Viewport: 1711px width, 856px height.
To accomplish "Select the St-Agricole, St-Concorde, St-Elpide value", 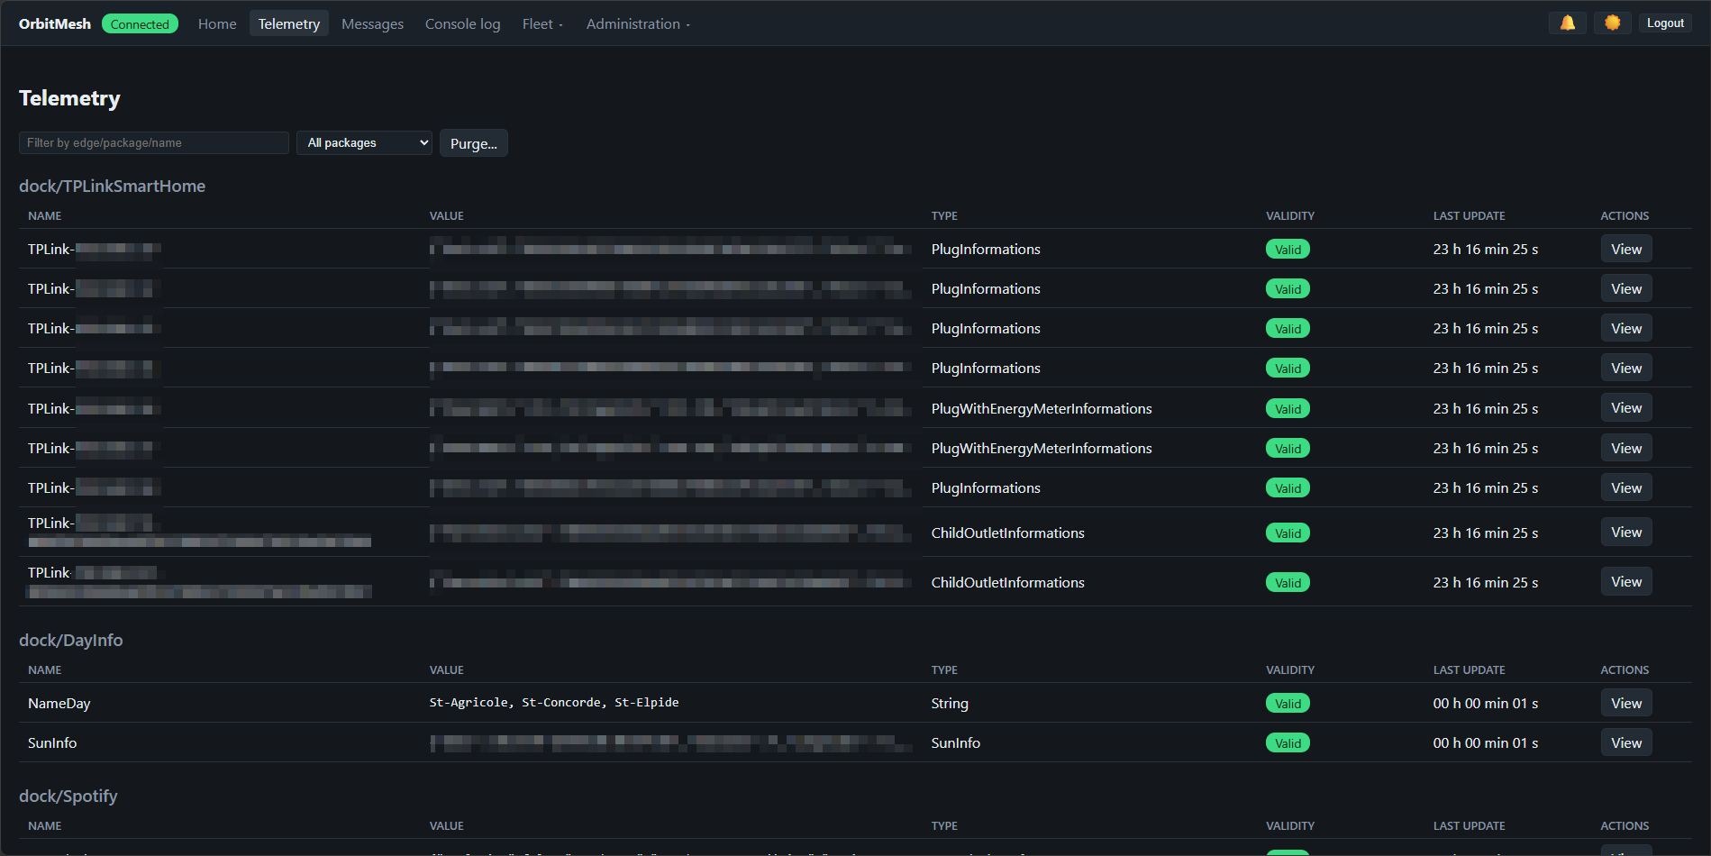I will coord(554,702).
